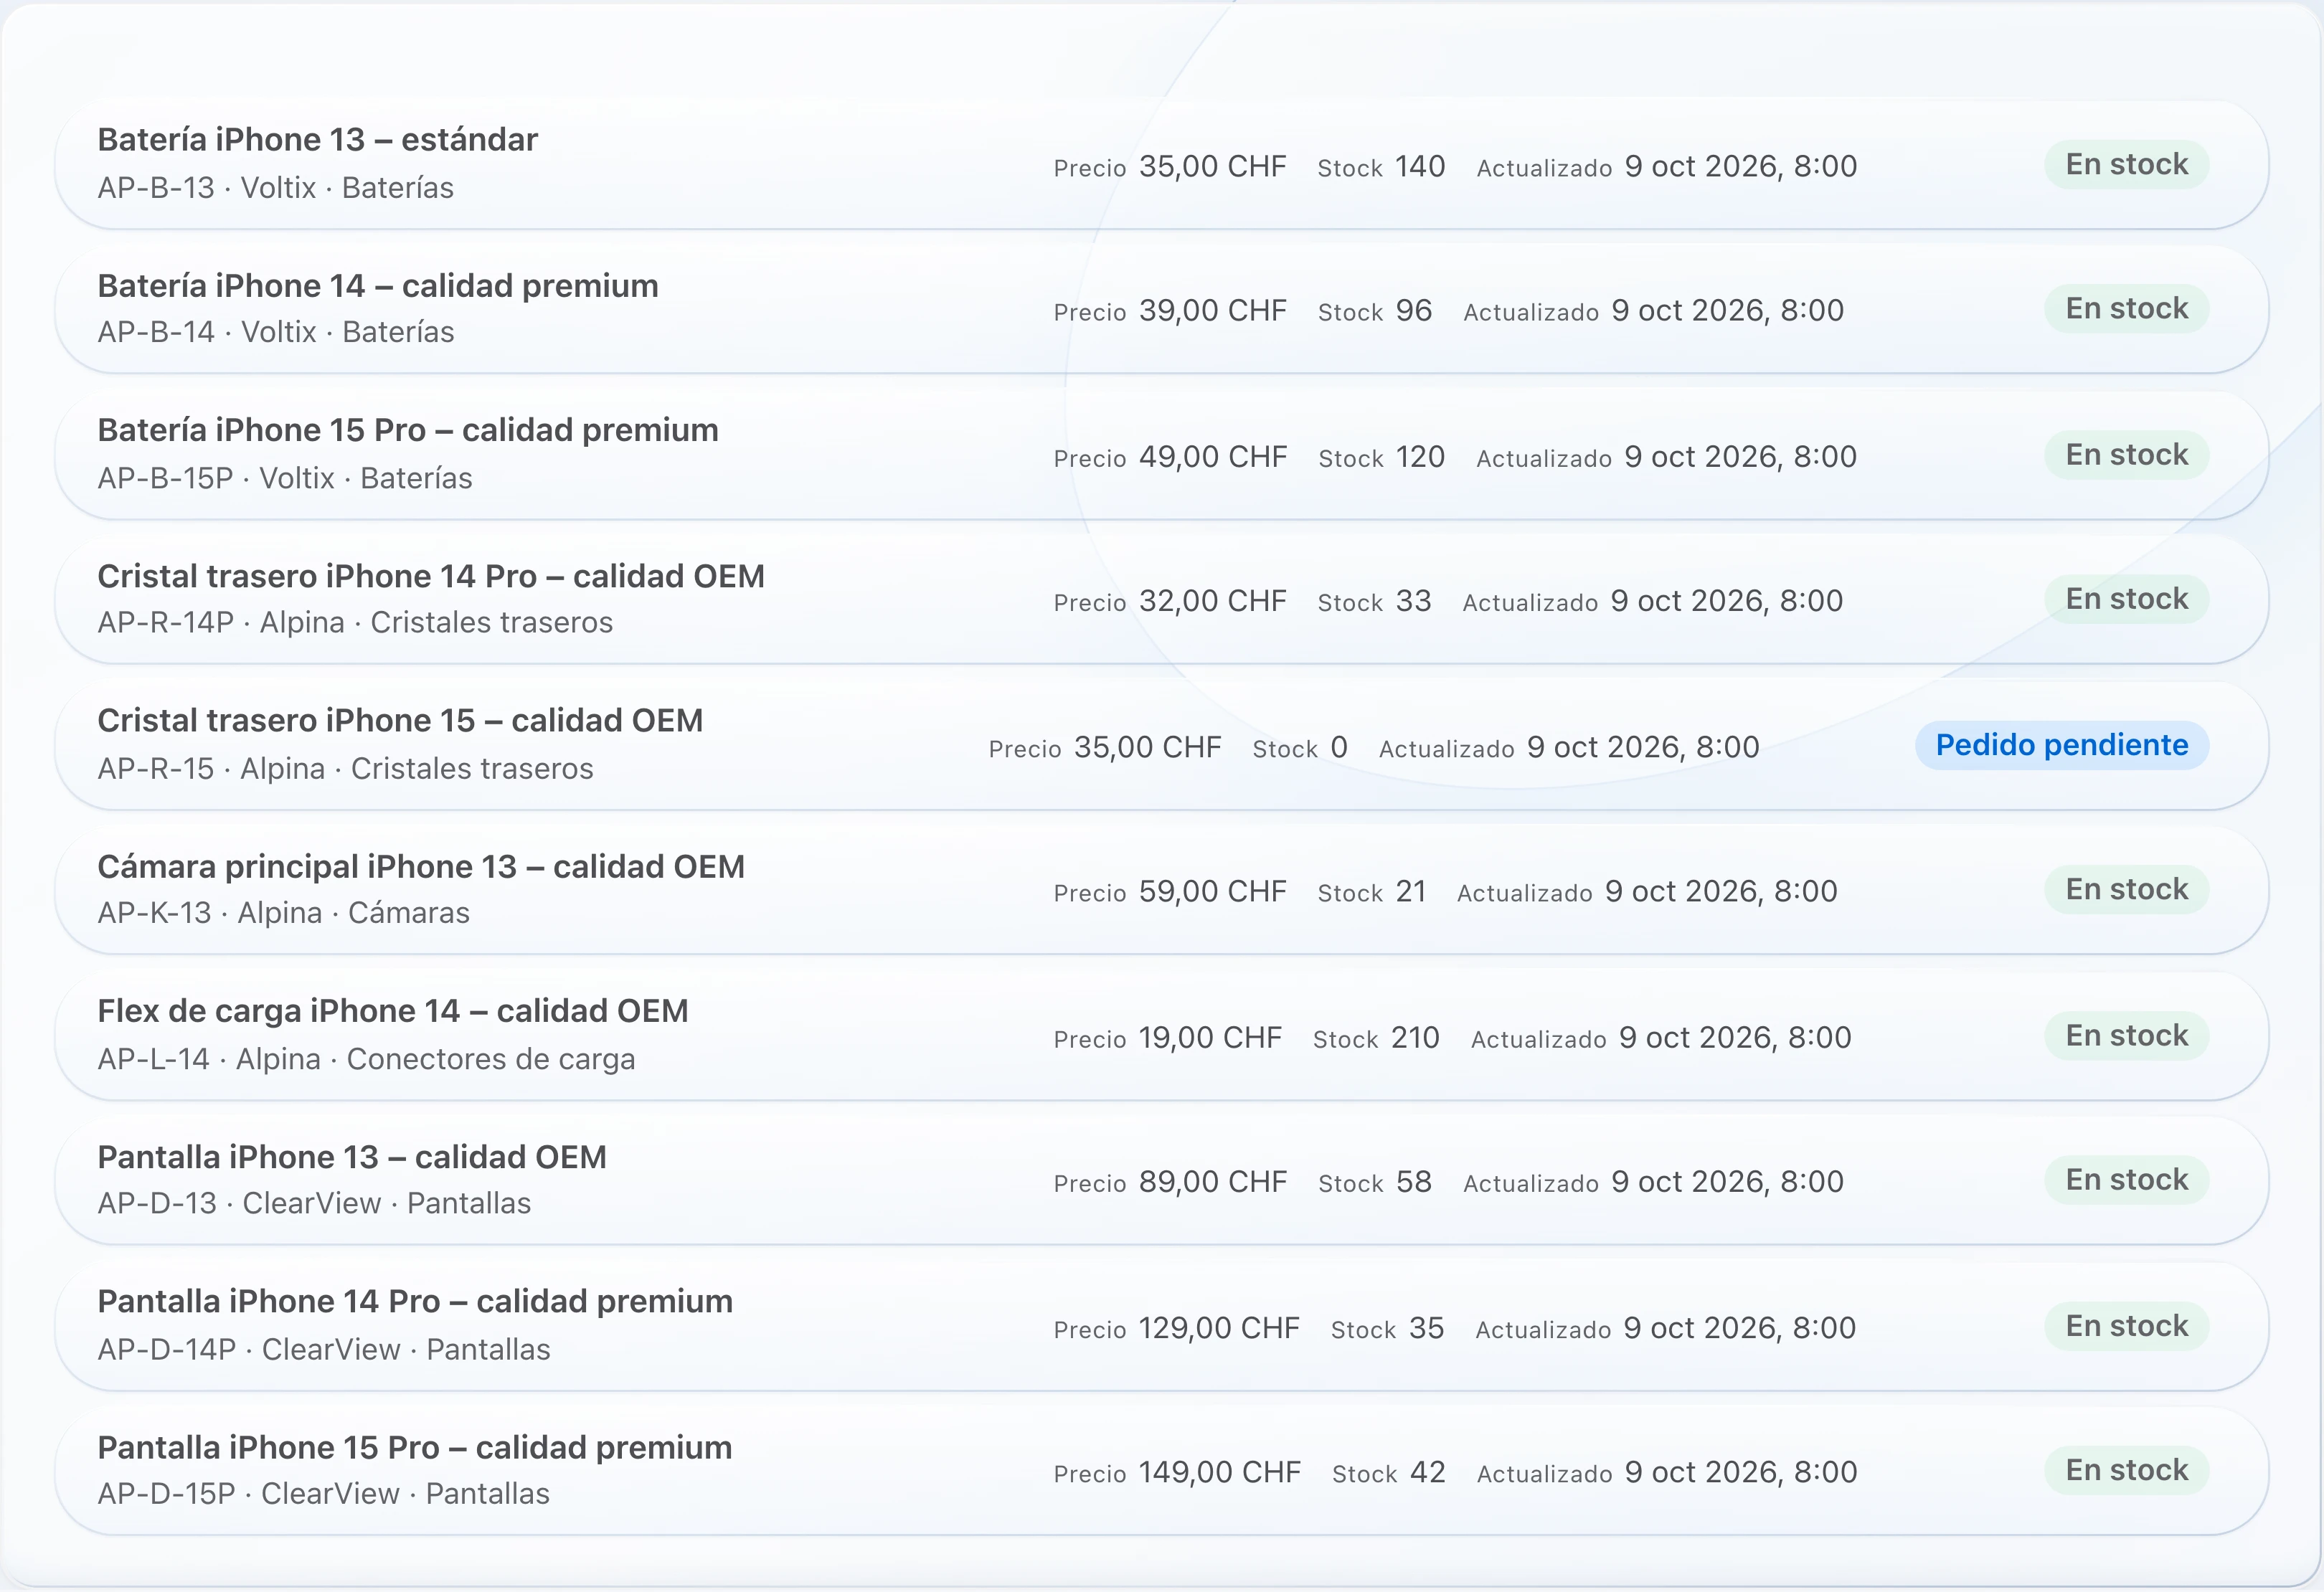This screenshot has width=2324, height=1592.
Task: Open Flex de carga iPhone 14 item
Action: (x=1161, y=1036)
